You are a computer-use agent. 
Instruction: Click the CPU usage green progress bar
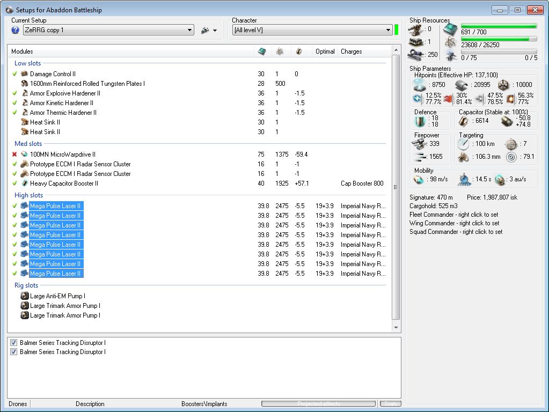click(x=499, y=26)
